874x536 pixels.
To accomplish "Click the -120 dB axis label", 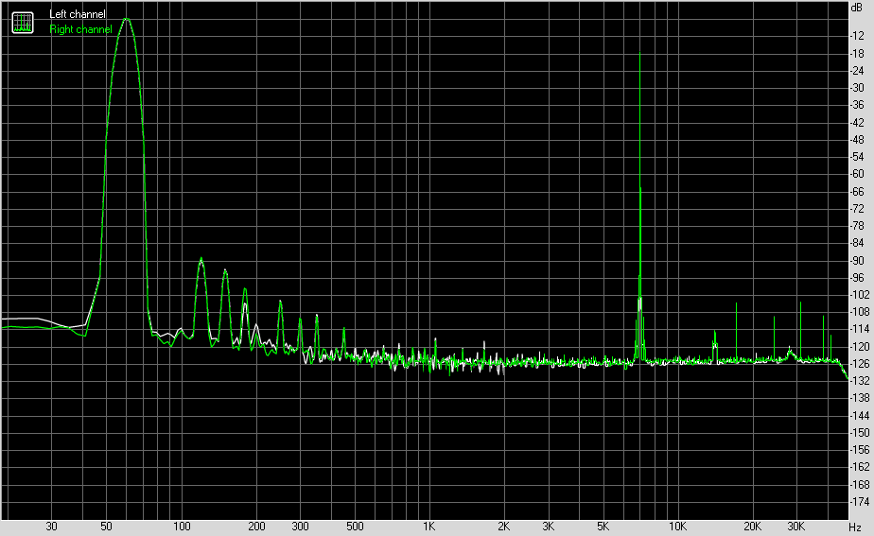I will [860, 347].
